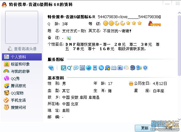Open the QT chat bubble service icon

click(76, 68)
